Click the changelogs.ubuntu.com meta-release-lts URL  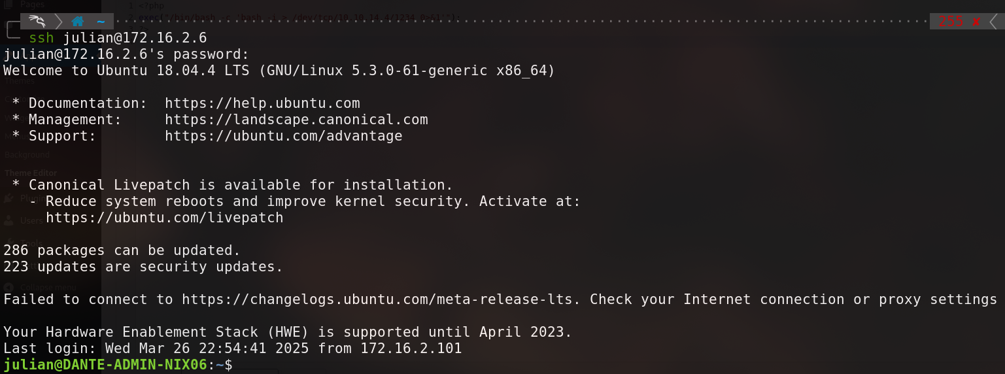pyautogui.click(x=381, y=299)
